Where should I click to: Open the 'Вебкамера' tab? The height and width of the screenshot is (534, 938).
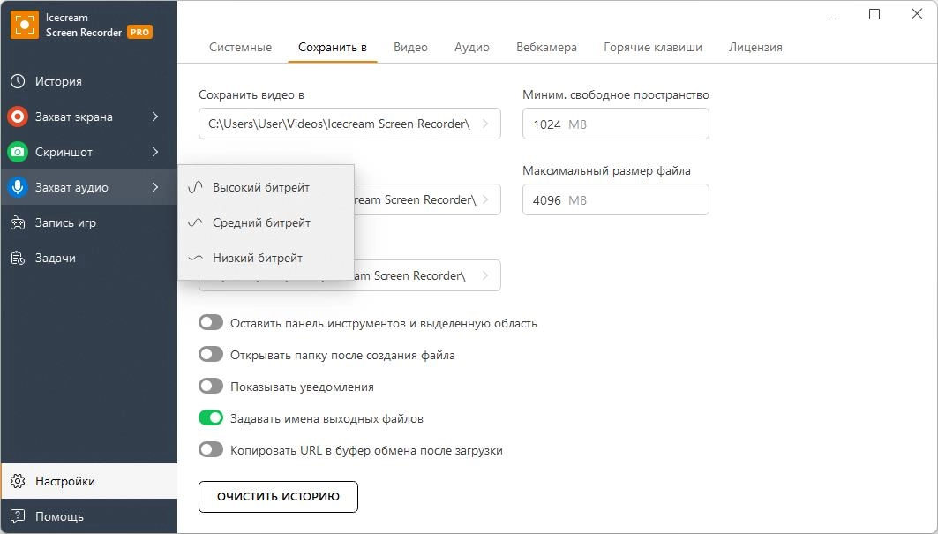(x=546, y=47)
